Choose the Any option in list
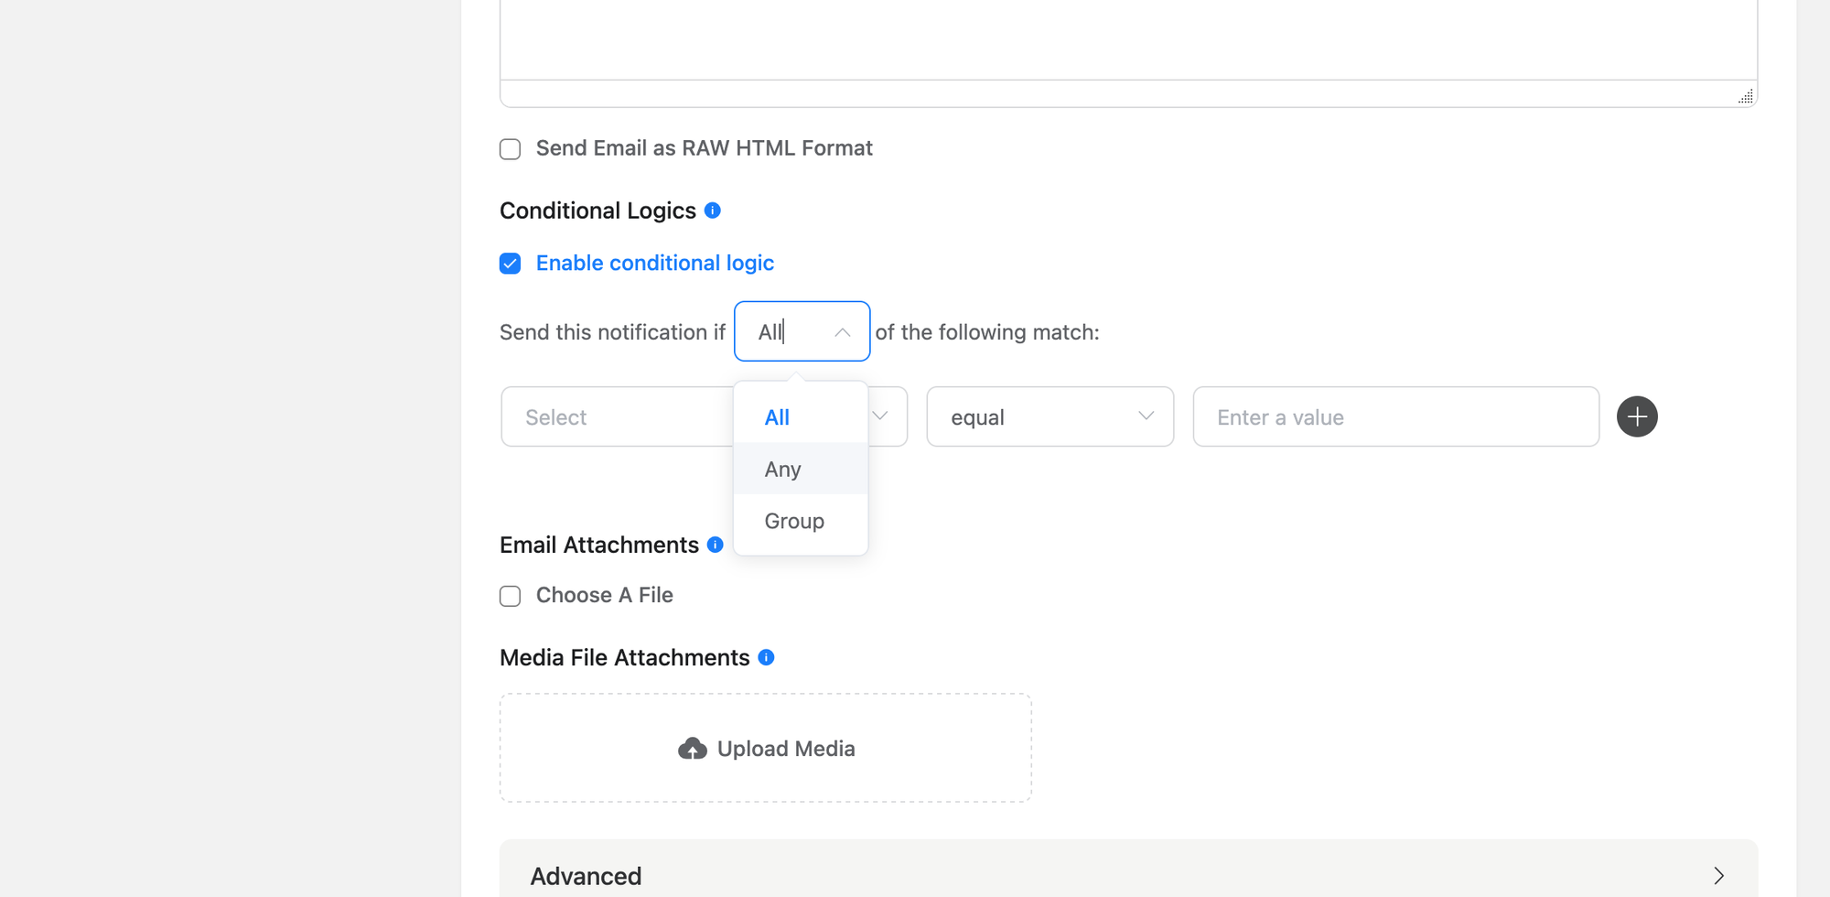 point(783,469)
